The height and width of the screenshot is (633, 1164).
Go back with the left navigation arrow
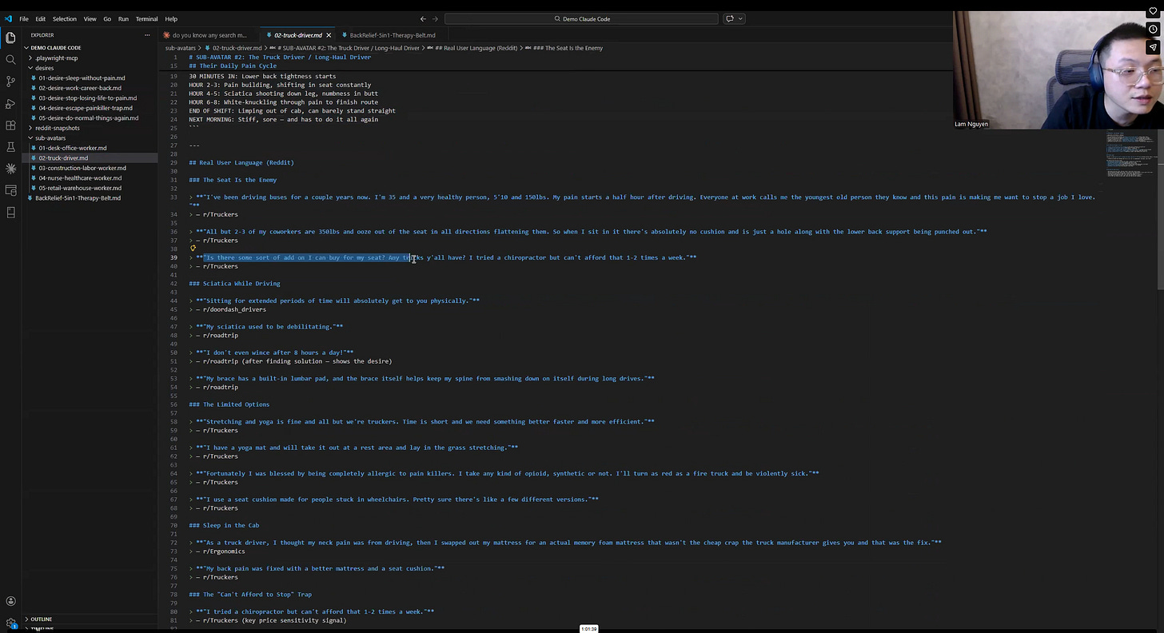423,18
